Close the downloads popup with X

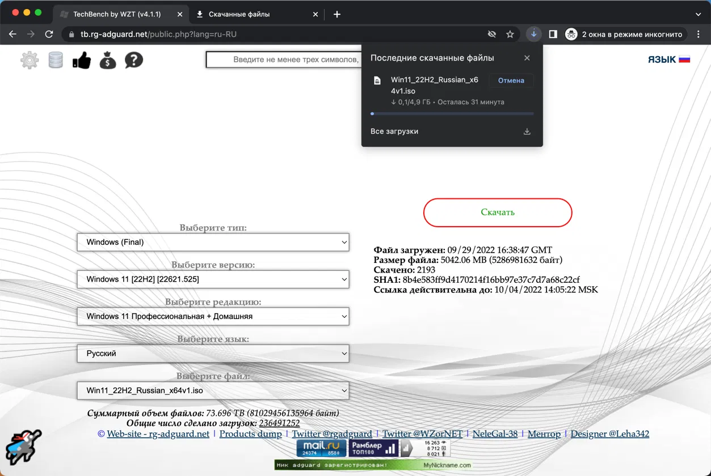[x=527, y=58]
